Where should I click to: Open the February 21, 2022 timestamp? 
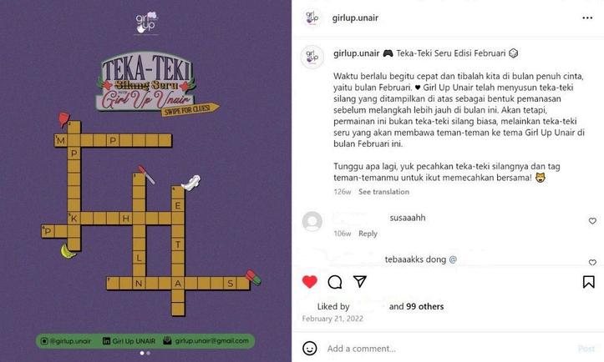click(332, 319)
